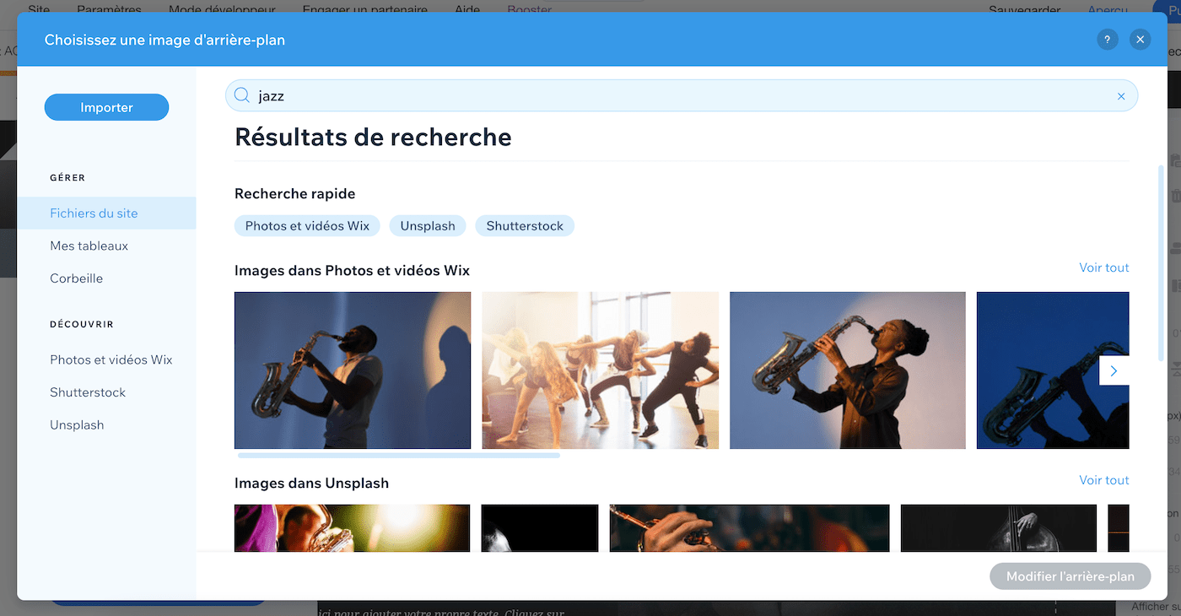1181x616 pixels.
Task: Click the dialog vertical scrollbar
Action: (1162, 264)
